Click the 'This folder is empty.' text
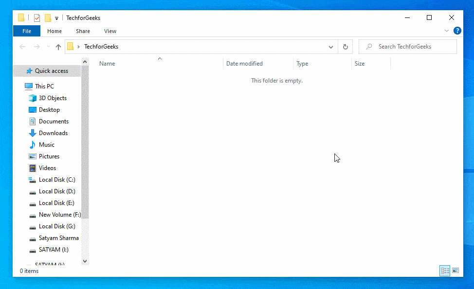The height and width of the screenshot is (289, 474). pos(277,81)
